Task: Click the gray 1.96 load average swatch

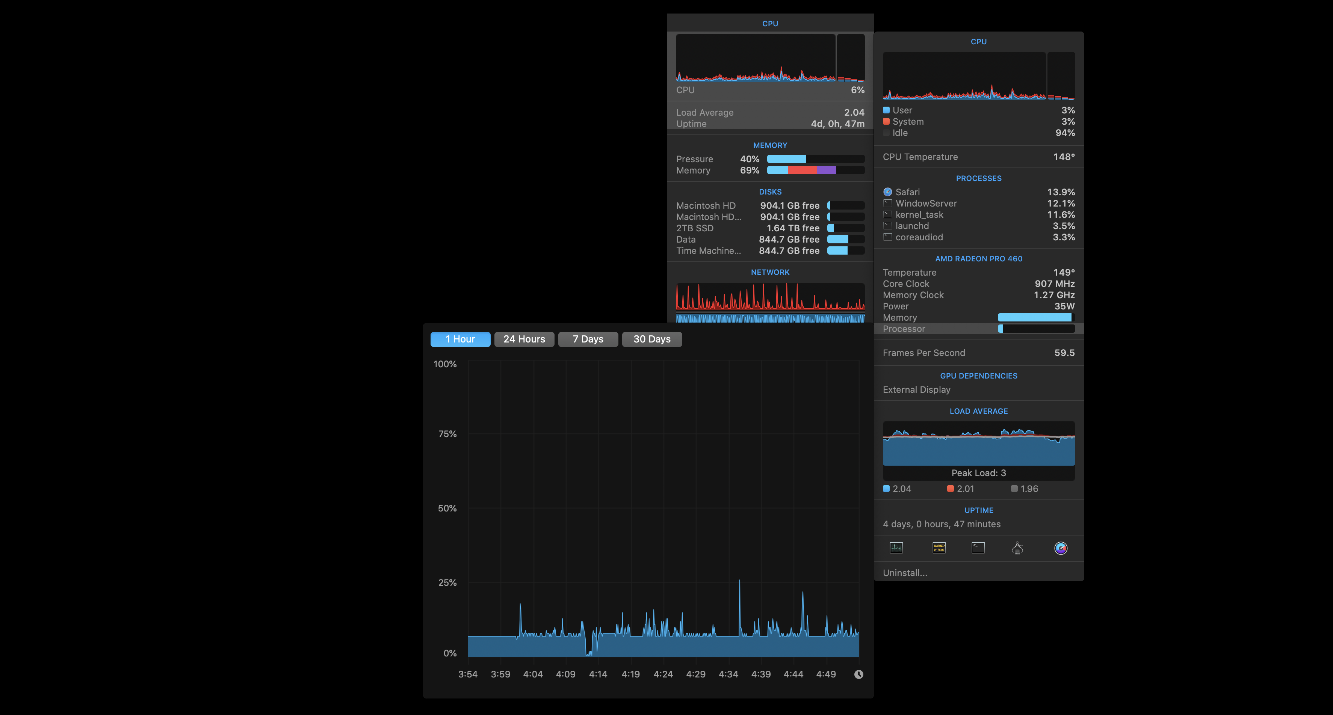Action: (1014, 489)
